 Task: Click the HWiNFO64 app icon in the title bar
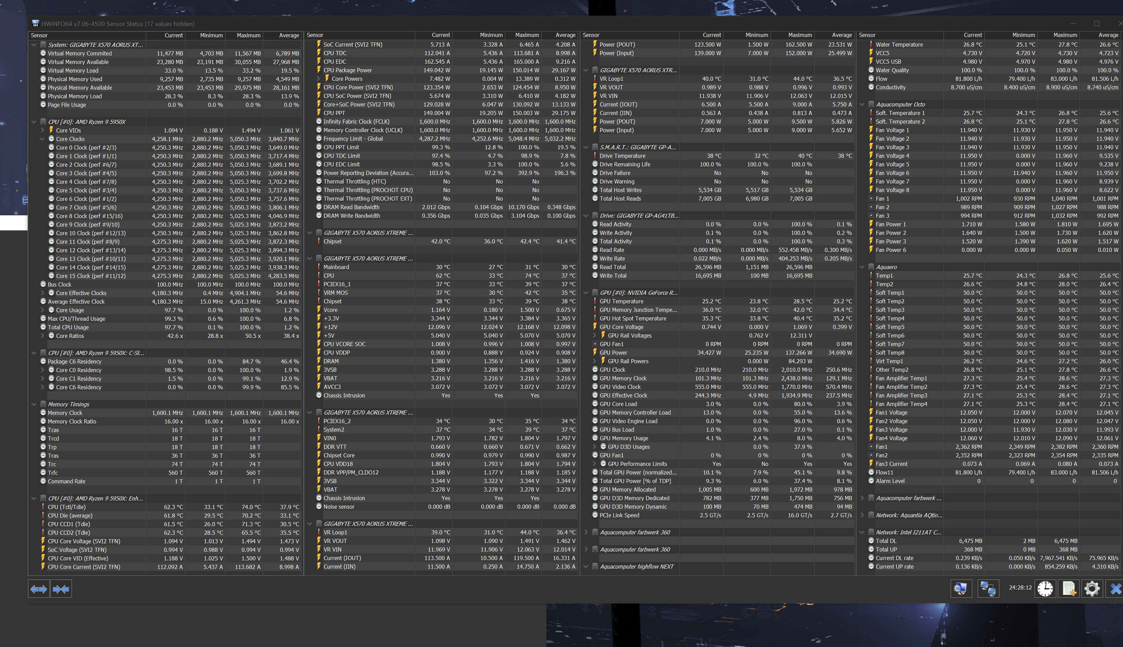(36, 24)
